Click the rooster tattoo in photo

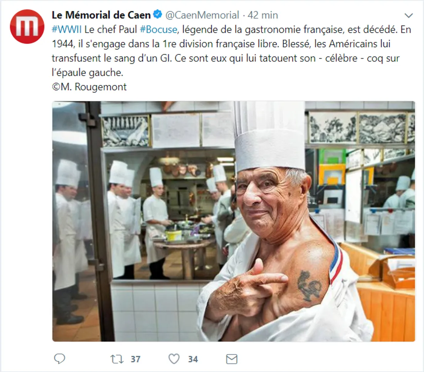[309, 286]
